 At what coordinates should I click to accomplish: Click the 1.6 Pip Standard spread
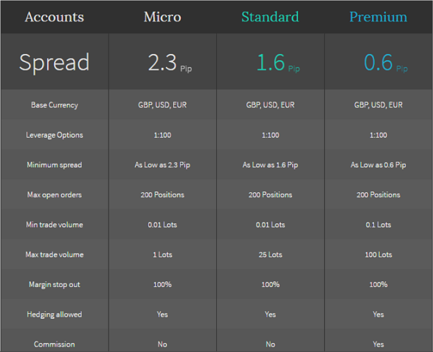click(x=278, y=63)
